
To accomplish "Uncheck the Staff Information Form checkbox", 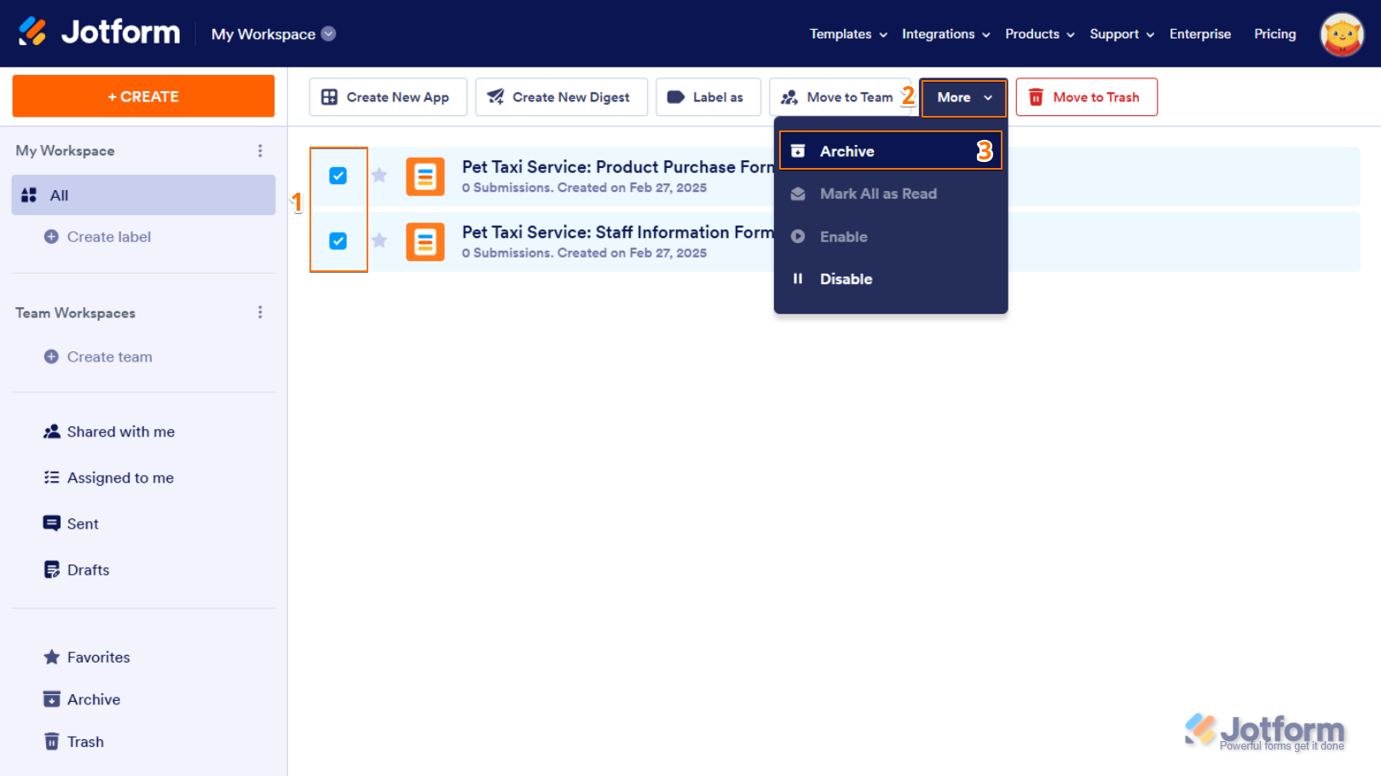I will [x=338, y=241].
